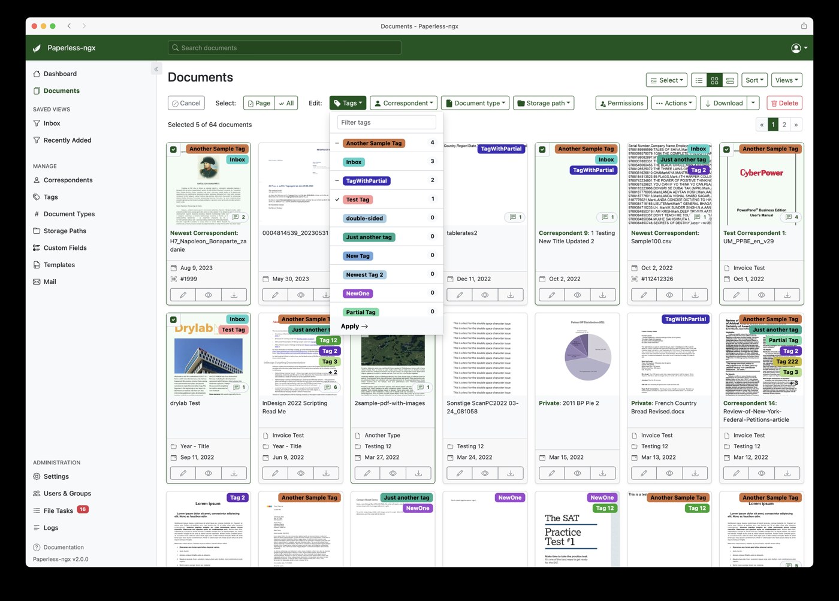Click the Cancel selection button

186,103
